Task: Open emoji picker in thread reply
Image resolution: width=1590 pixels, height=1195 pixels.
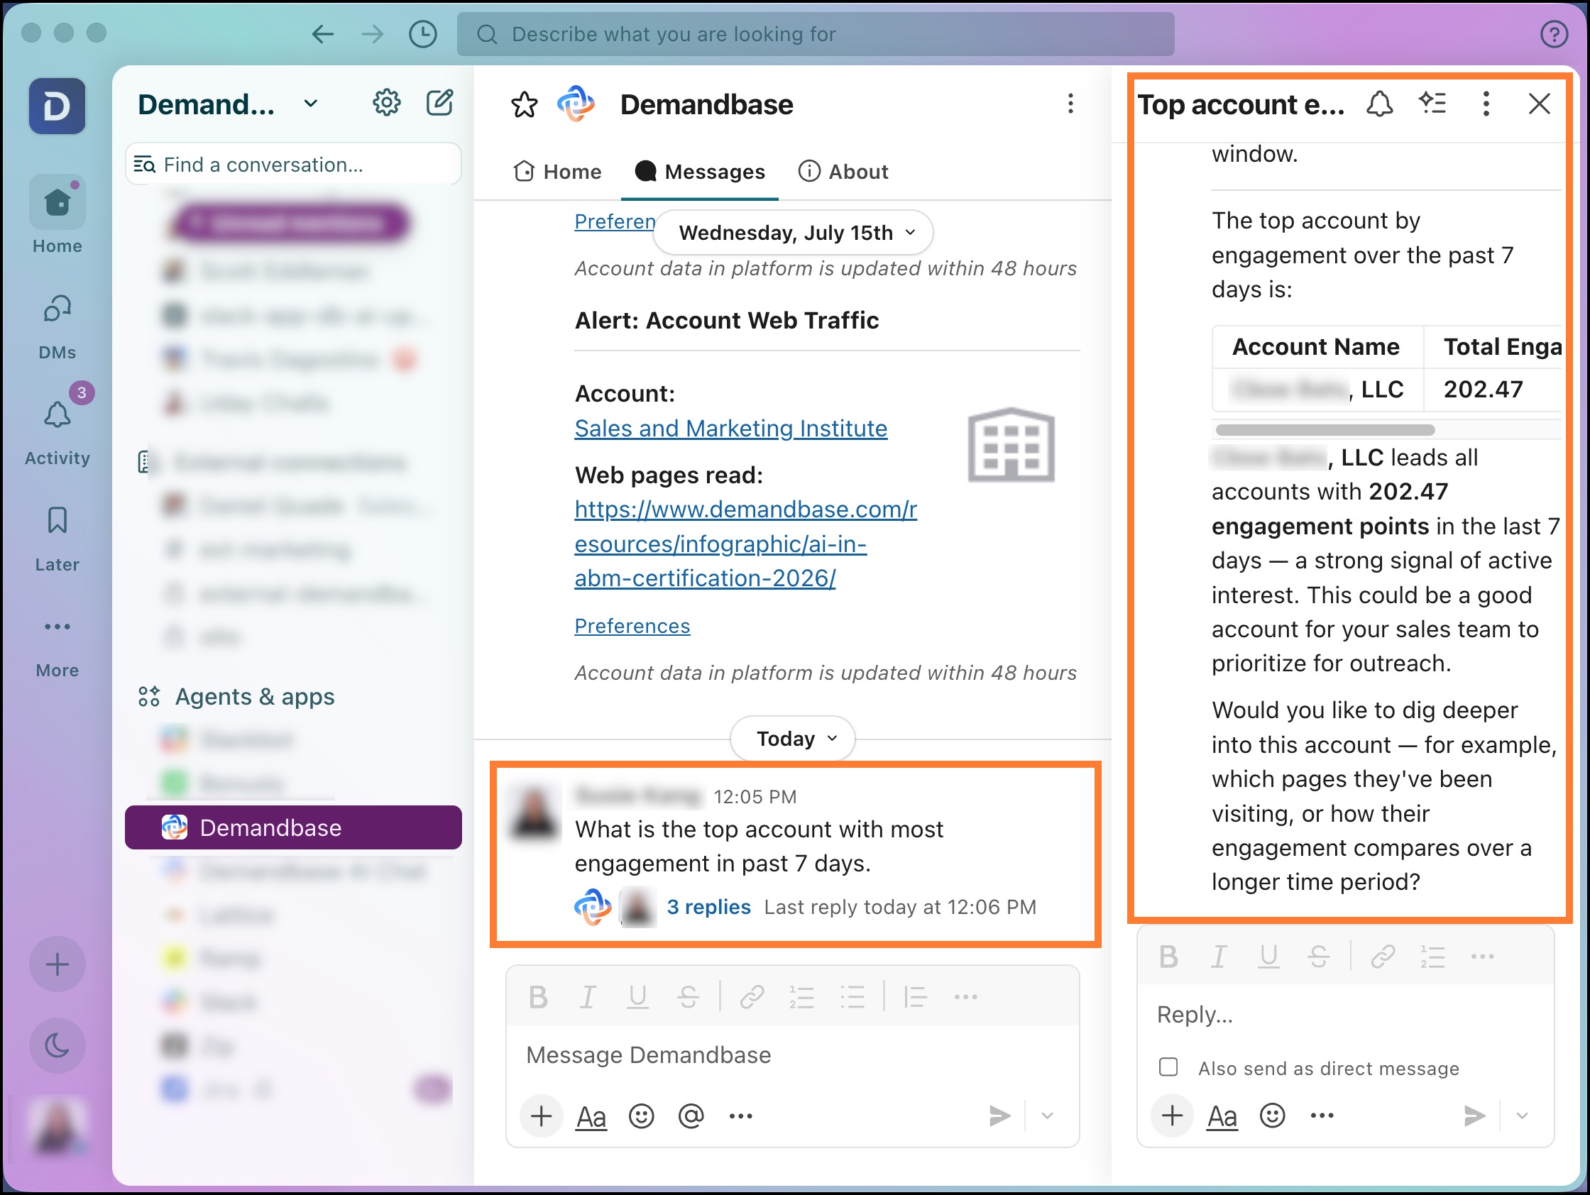Action: 1272,1116
